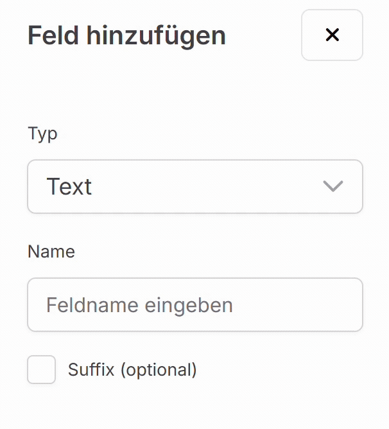This screenshot has height=429, width=389.
Task: Close the Feld hinzufügen dialog
Action: 332,35
